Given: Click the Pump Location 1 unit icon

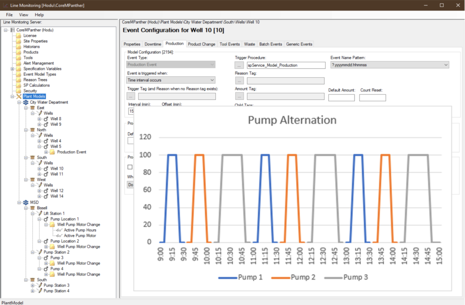Looking at the screenshot, I should click(x=46, y=219).
